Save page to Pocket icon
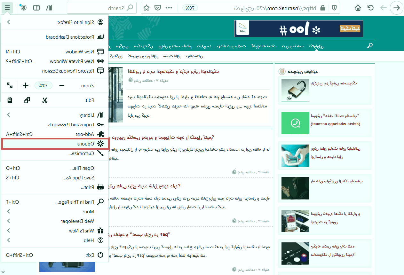 158,8
